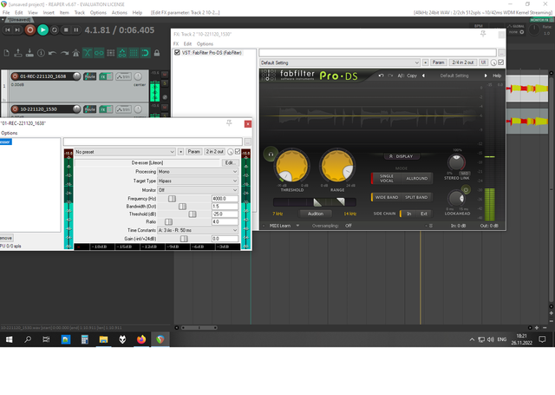Open Options menu in Track 2 FX window
The width and height of the screenshot is (555, 395).
tap(205, 44)
